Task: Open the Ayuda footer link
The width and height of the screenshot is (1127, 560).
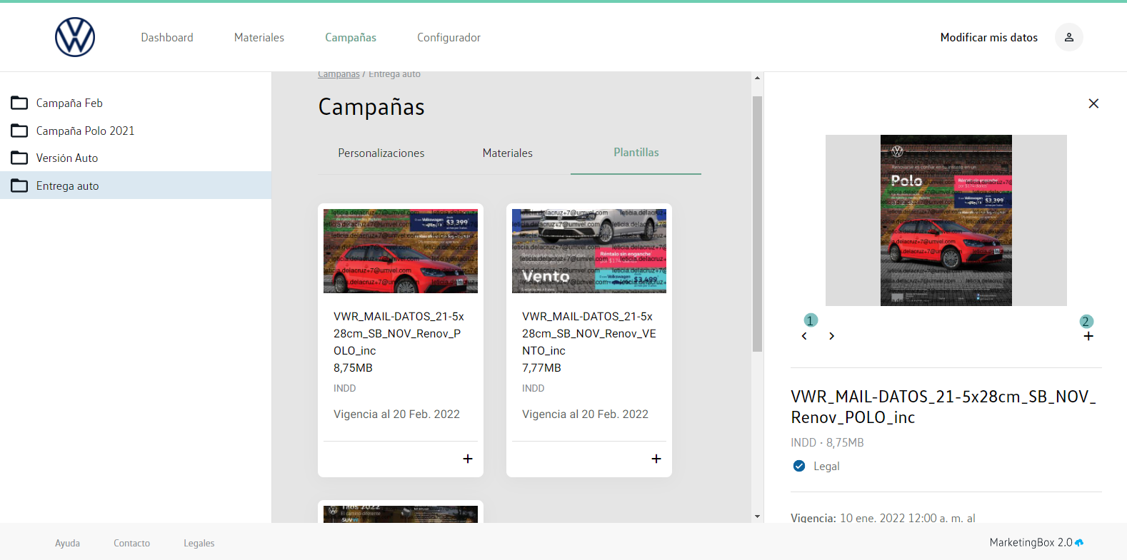Action: 68,543
